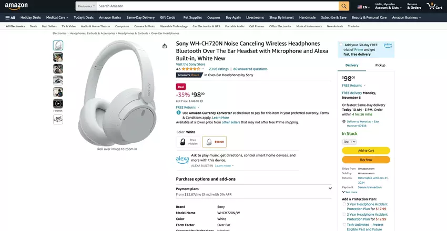The width and height of the screenshot is (447, 231).
Task: Open the 2,105 ratings link
Action: coord(219,69)
